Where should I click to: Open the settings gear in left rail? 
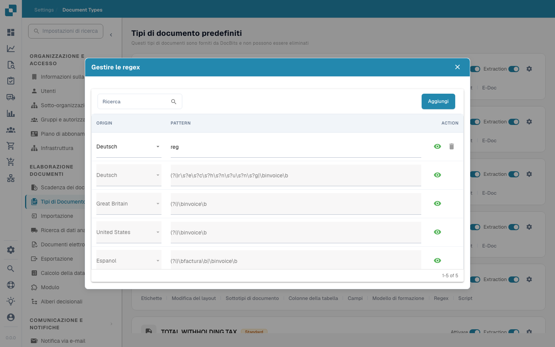tap(11, 250)
